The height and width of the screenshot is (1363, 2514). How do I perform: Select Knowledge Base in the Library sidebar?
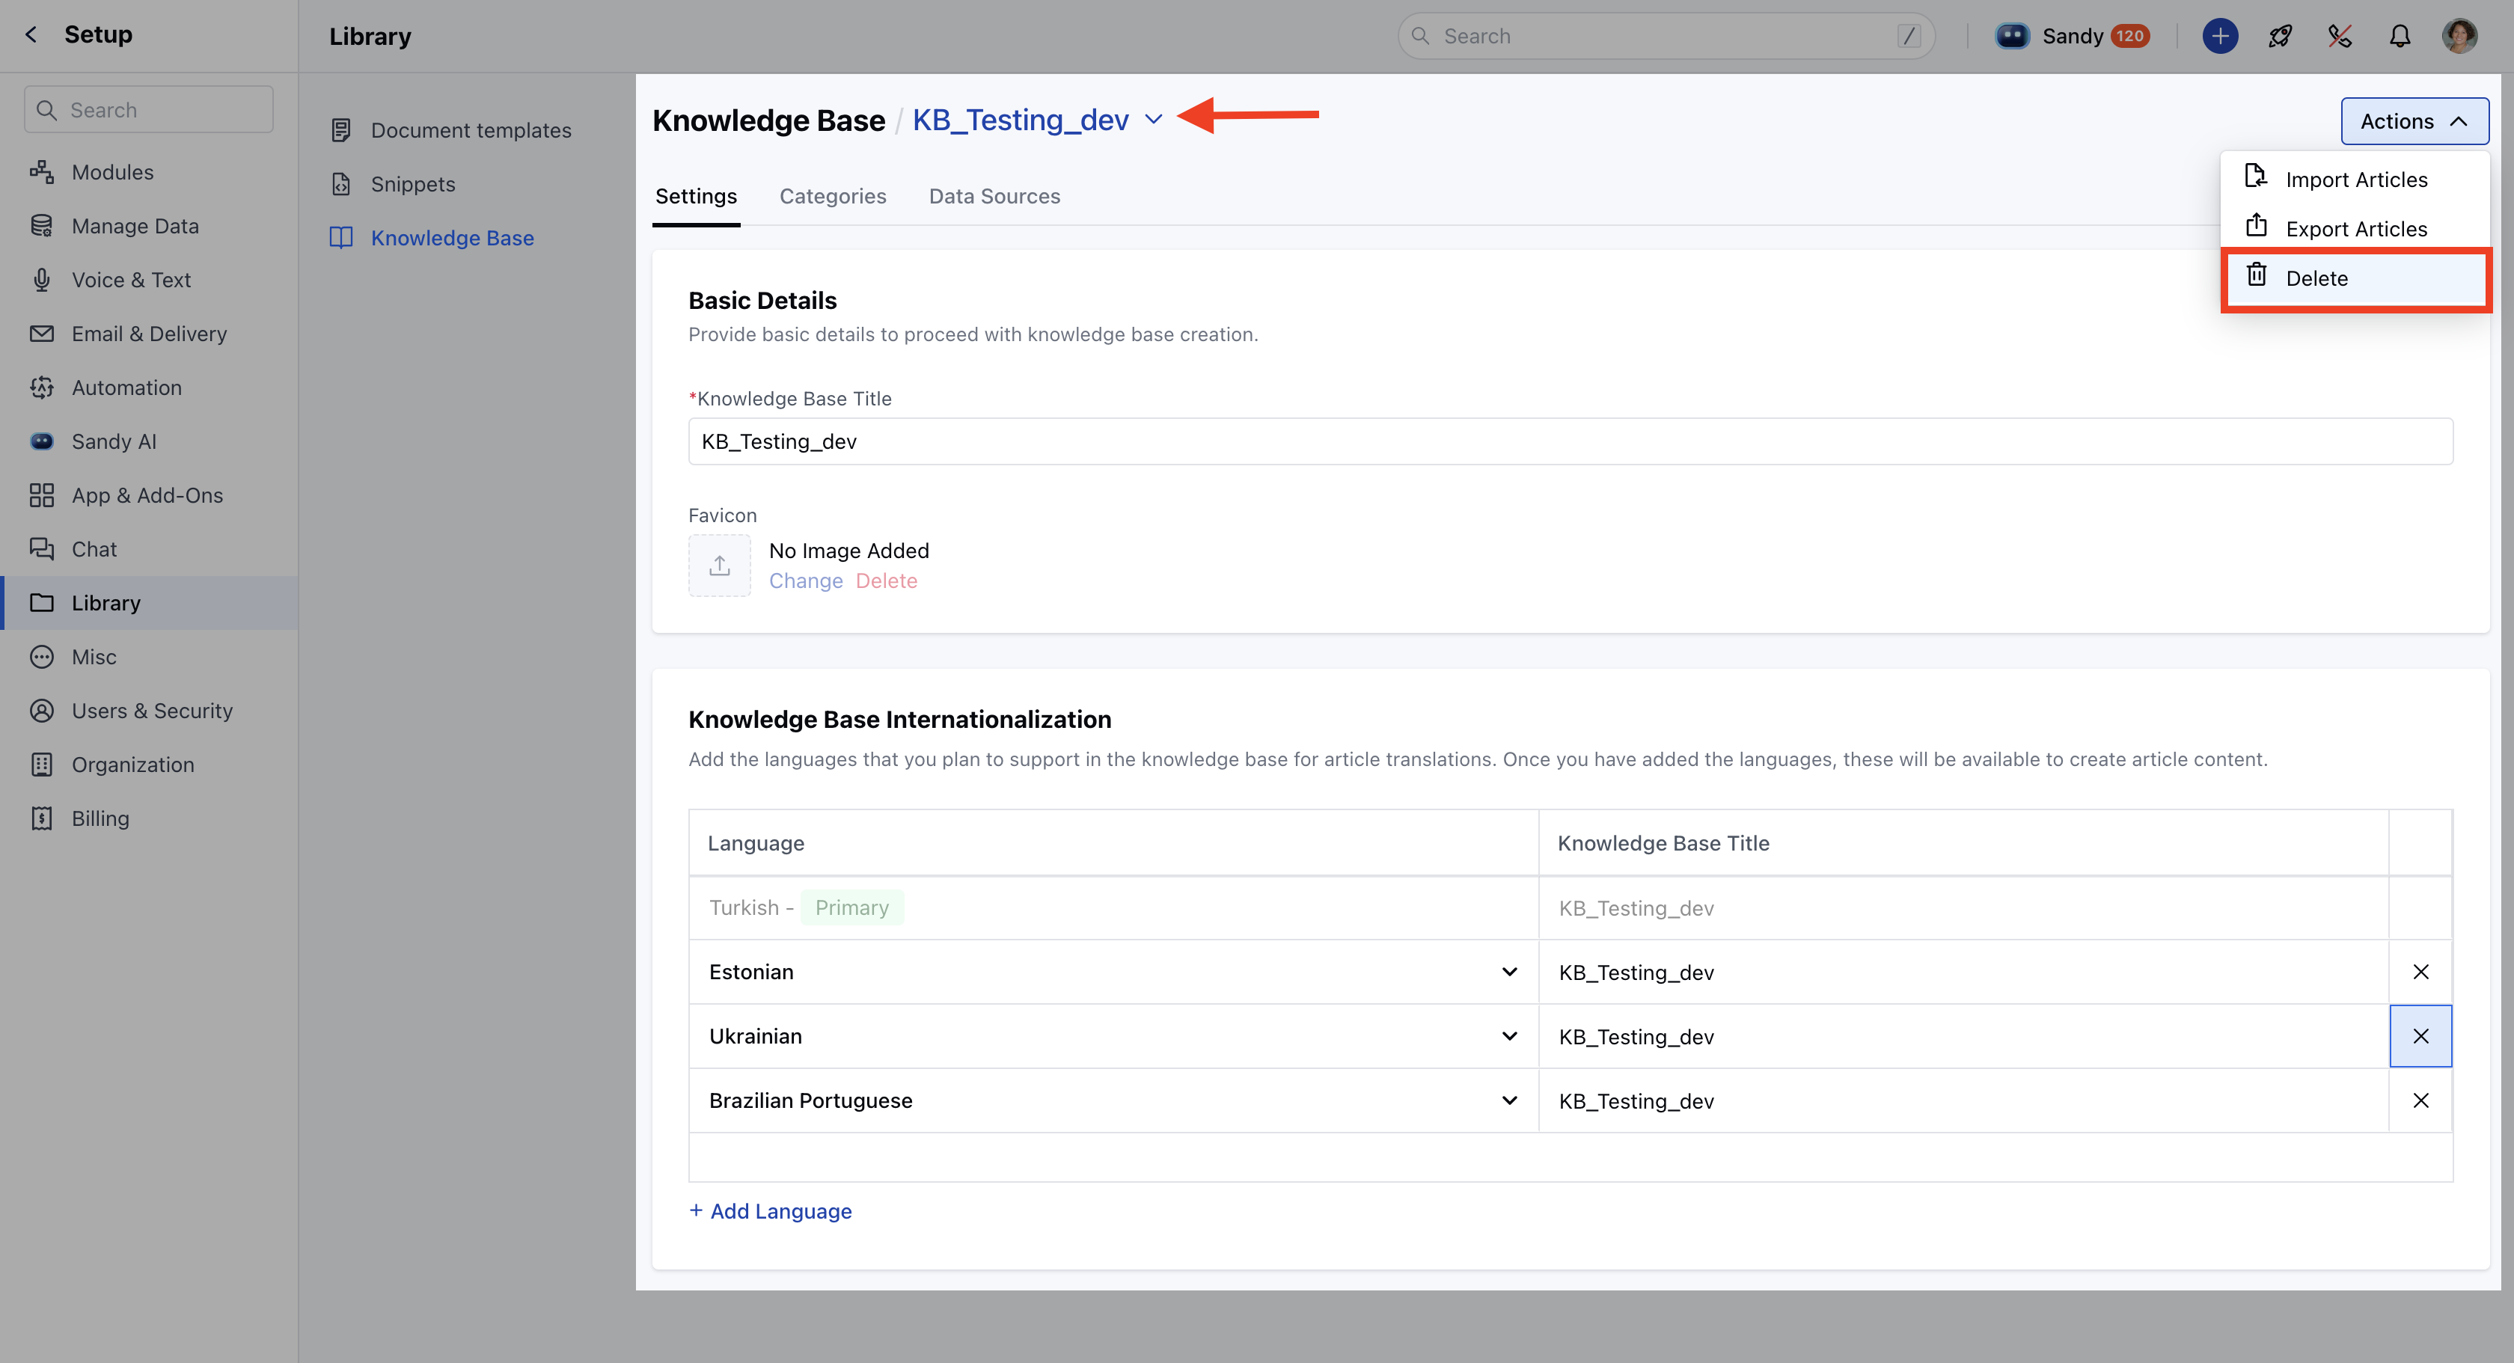(x=452, y=237)
